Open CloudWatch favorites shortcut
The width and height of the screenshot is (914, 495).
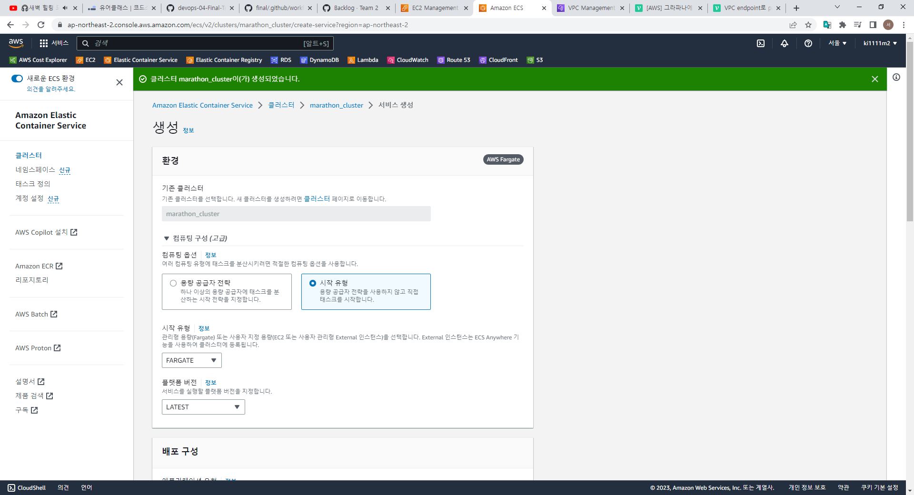408,60
